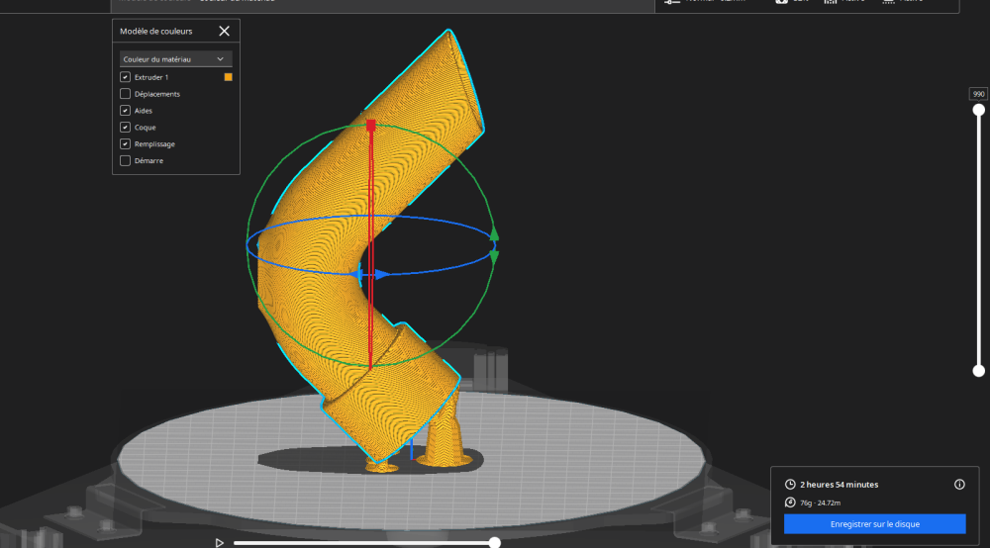Open the Couleur du matériau dropdown

pos(176,59)
